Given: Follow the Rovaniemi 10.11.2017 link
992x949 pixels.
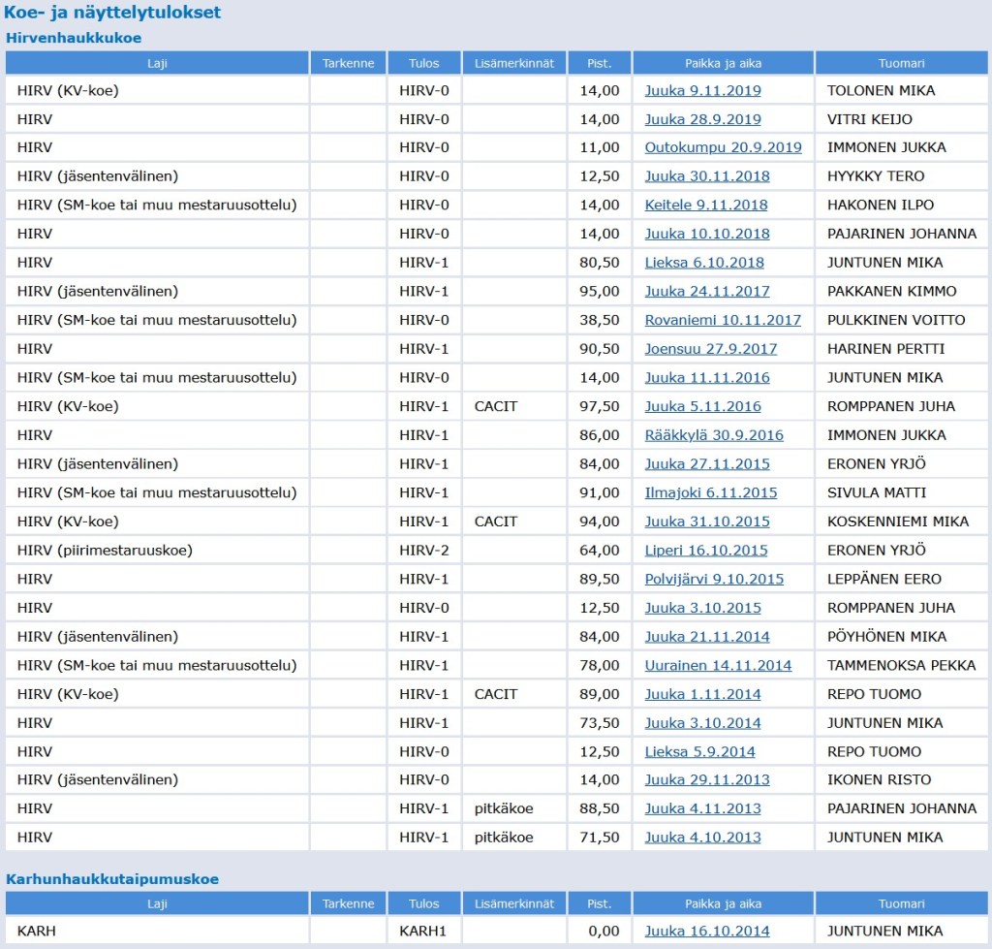Looking at the screenshot, I should click(723, 320).
